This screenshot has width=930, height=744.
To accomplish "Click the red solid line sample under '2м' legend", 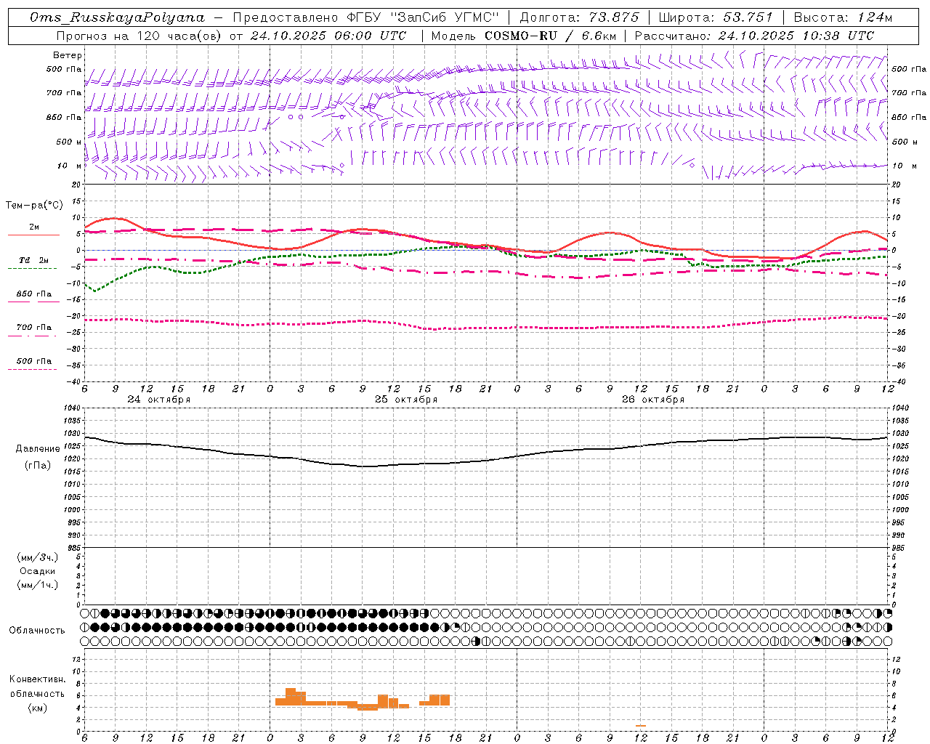I will [33, 235].
